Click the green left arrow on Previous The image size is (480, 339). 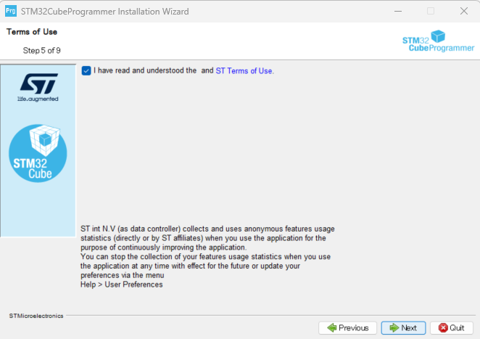[x=331, y=328]
